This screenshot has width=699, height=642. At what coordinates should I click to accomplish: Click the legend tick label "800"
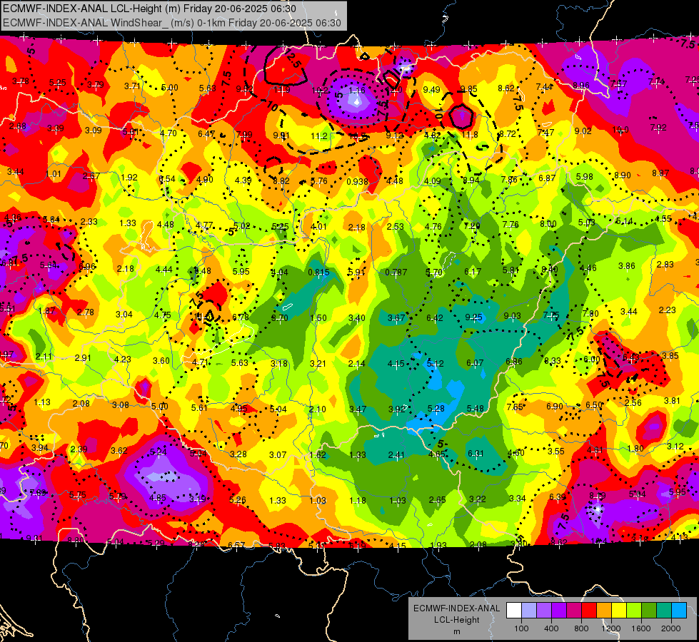click(581, 628)
